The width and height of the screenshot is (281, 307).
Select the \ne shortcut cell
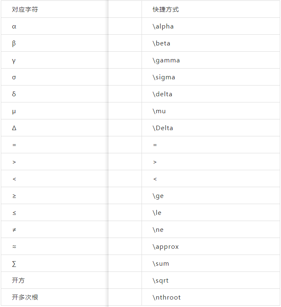coord(158,230)
